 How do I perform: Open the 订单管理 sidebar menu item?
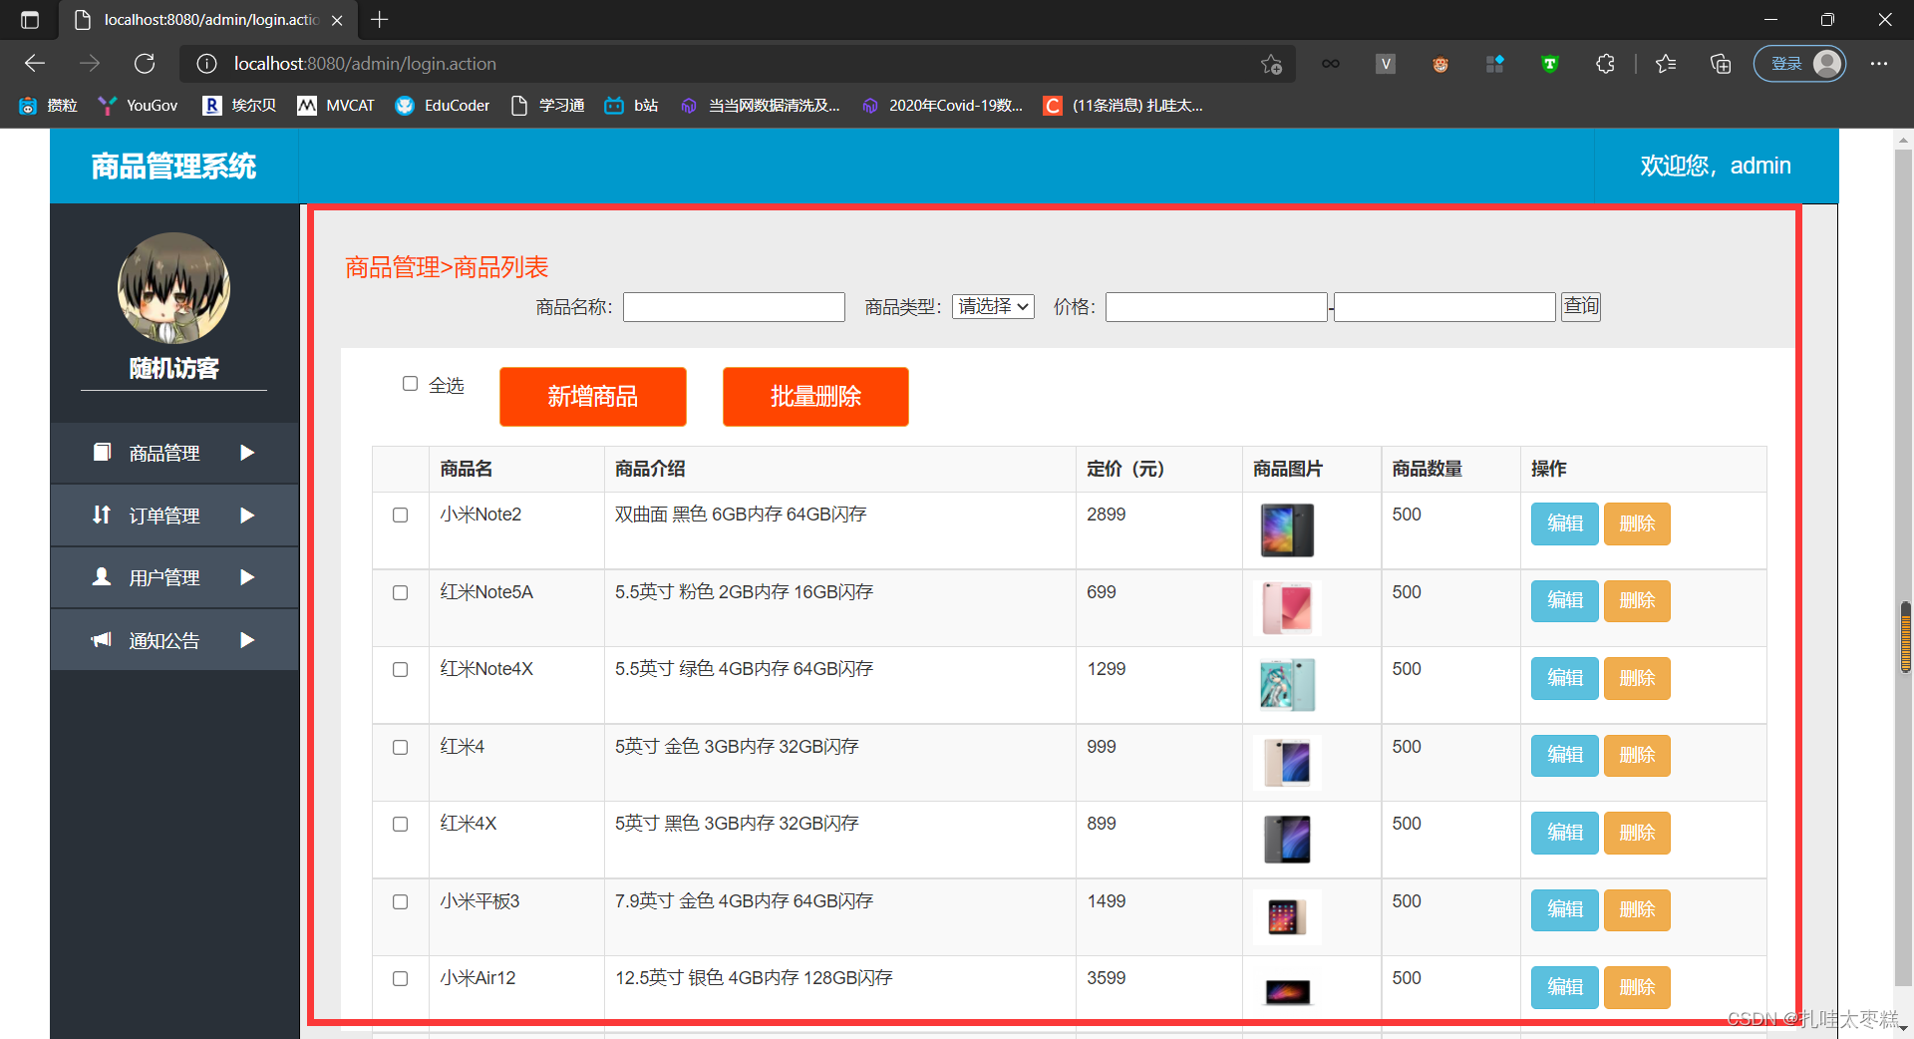click(x=174, y=516)
